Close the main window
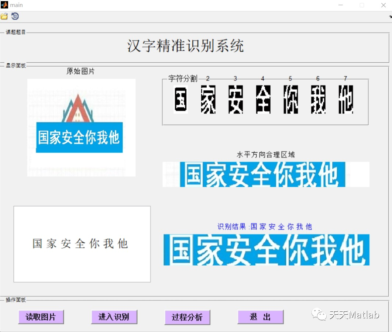392x332 pixels. click(383, 5)
